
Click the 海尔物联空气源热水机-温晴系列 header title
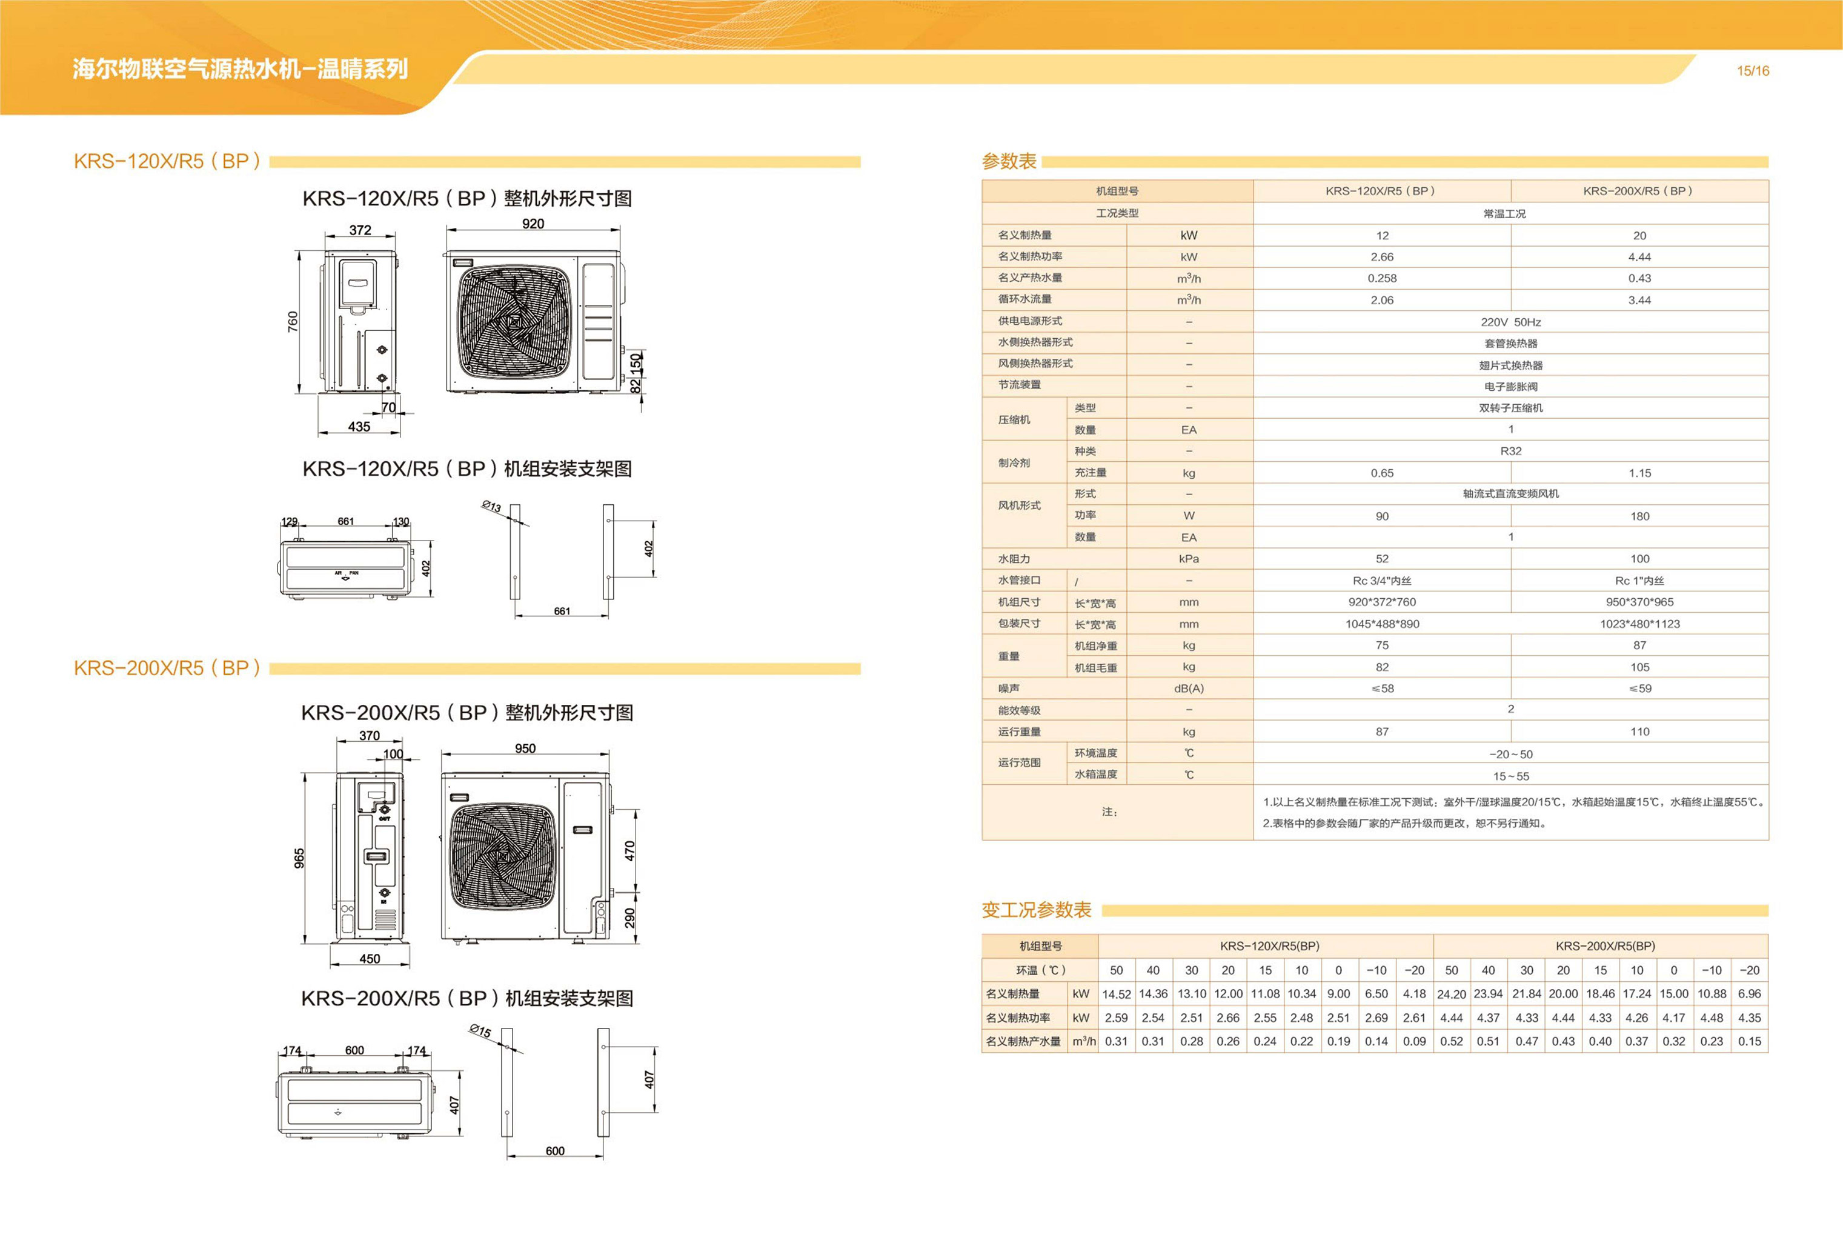coord(241,69)
